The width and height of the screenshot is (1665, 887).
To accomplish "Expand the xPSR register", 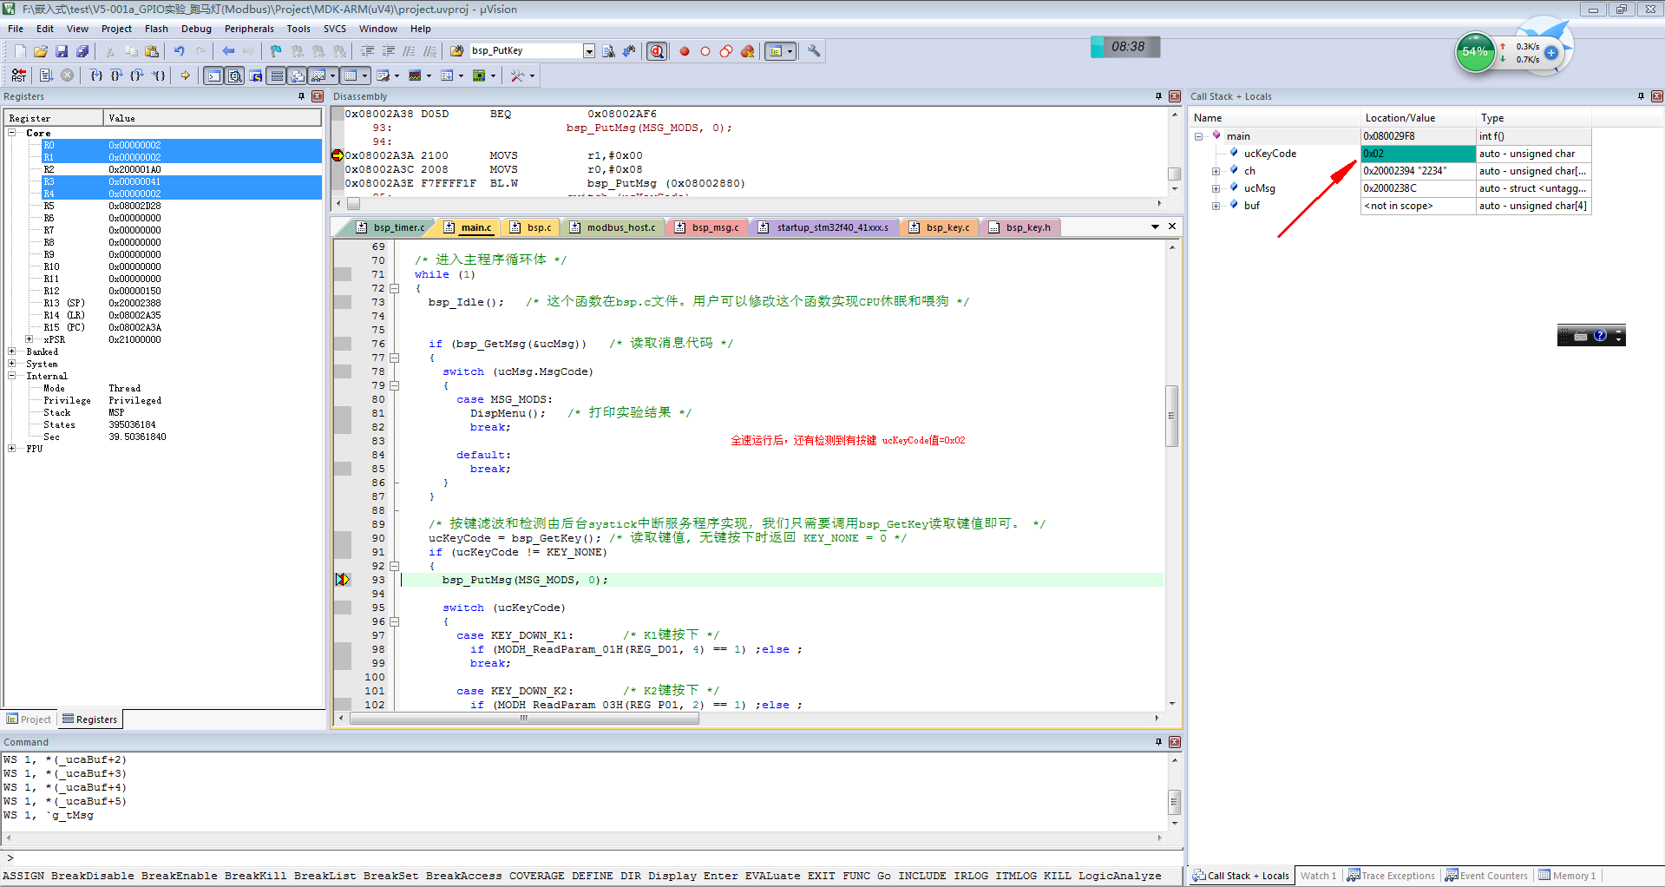I will 29,339.
